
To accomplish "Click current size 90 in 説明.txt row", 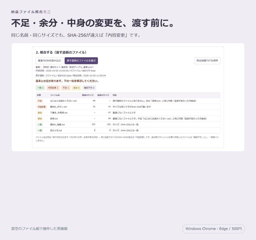I will click(x=109, y=118).
